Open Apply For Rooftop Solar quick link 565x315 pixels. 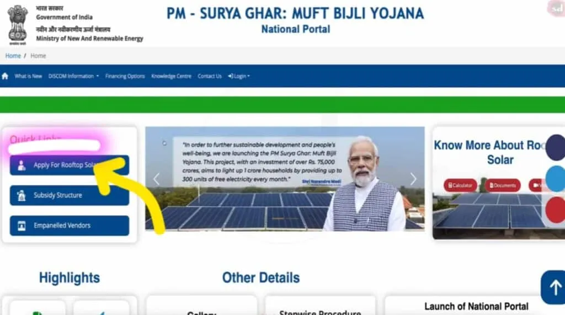[x=69, y=165]
